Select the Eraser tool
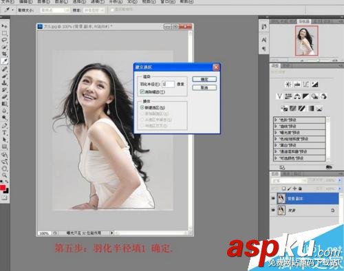The height and width of the screenshot is (271, 344). tap(4, 96)
